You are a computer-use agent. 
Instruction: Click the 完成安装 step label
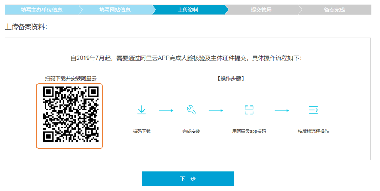click(x=191, y=131)
